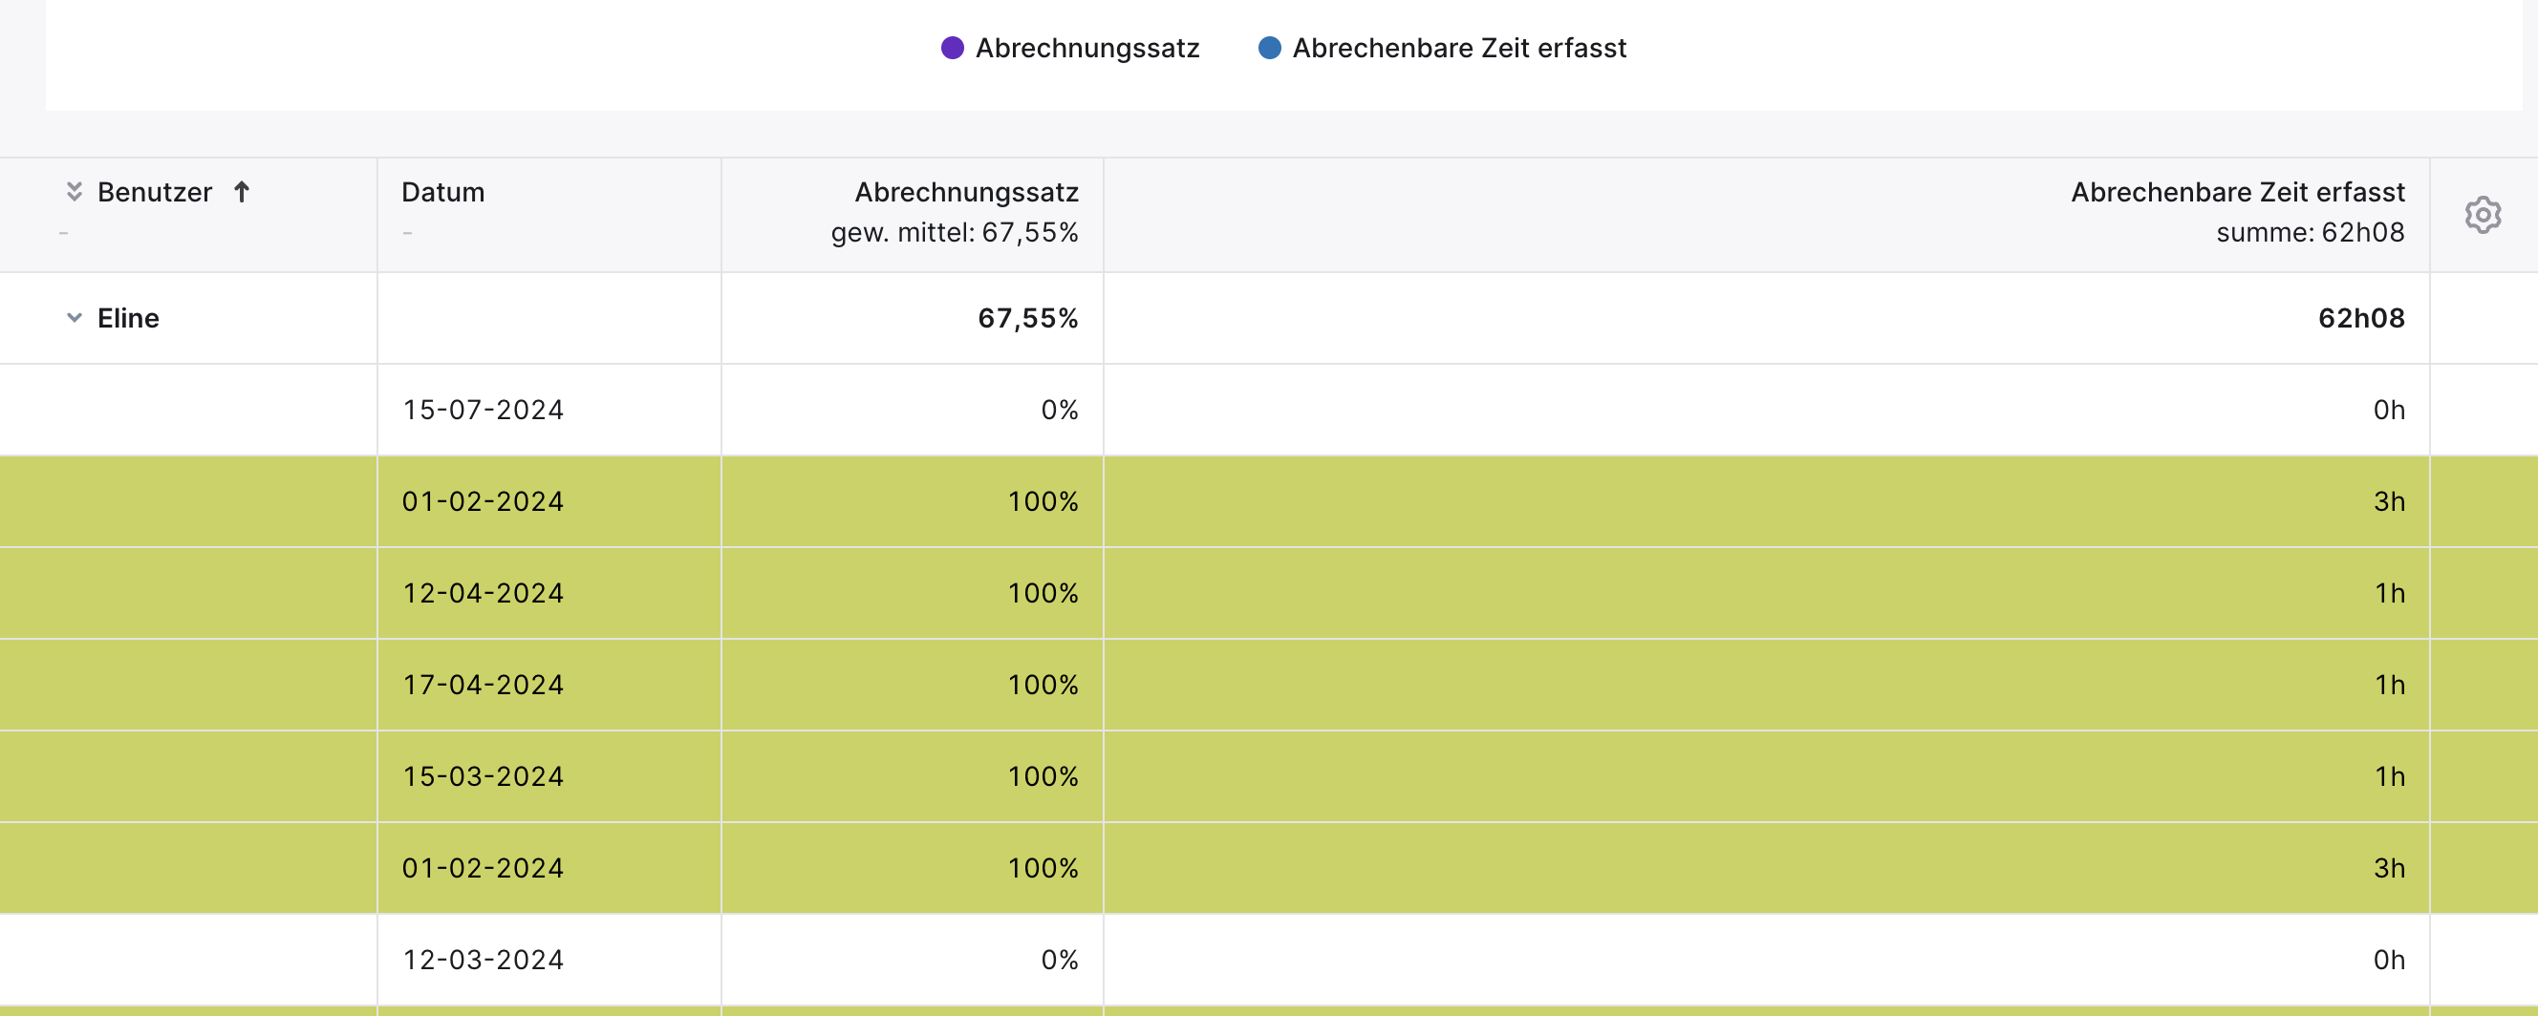Click the Abrechnungssatz column header
This screenshot has width=2538, height=1016.
click(x=966, y=192)
